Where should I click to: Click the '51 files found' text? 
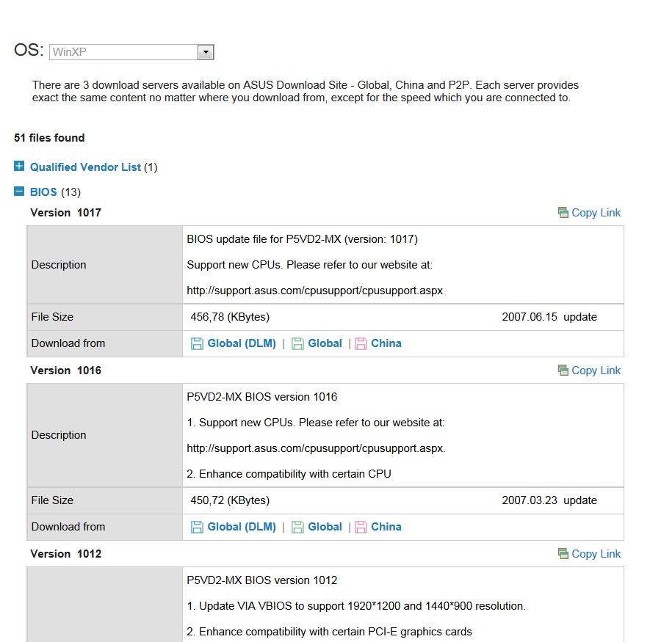49,138
